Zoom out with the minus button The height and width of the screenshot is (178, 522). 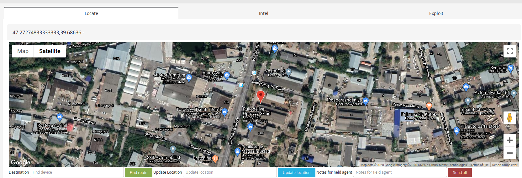(x=510, y=153)
